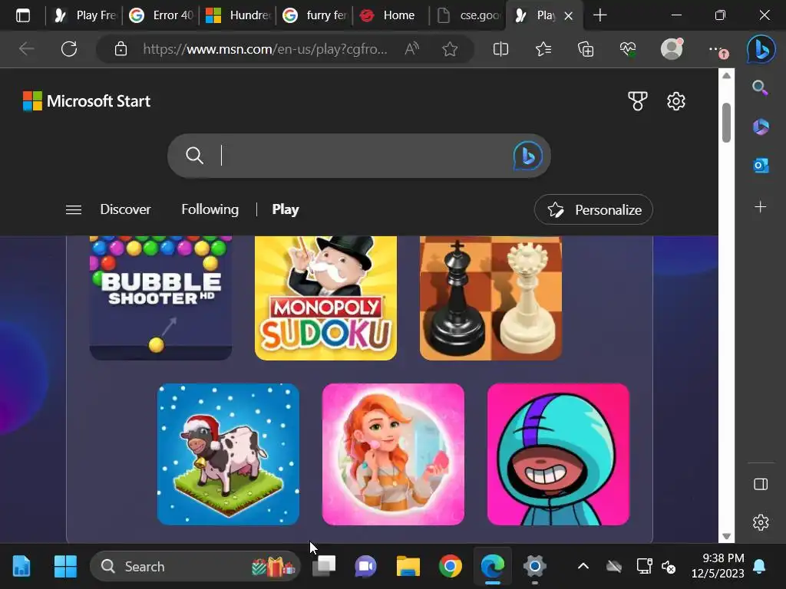Image resolution: width=786 pixels, height=589 pixels.
Task: Open Microsoft Rewards trophy icon
Action: coord(638,101)
